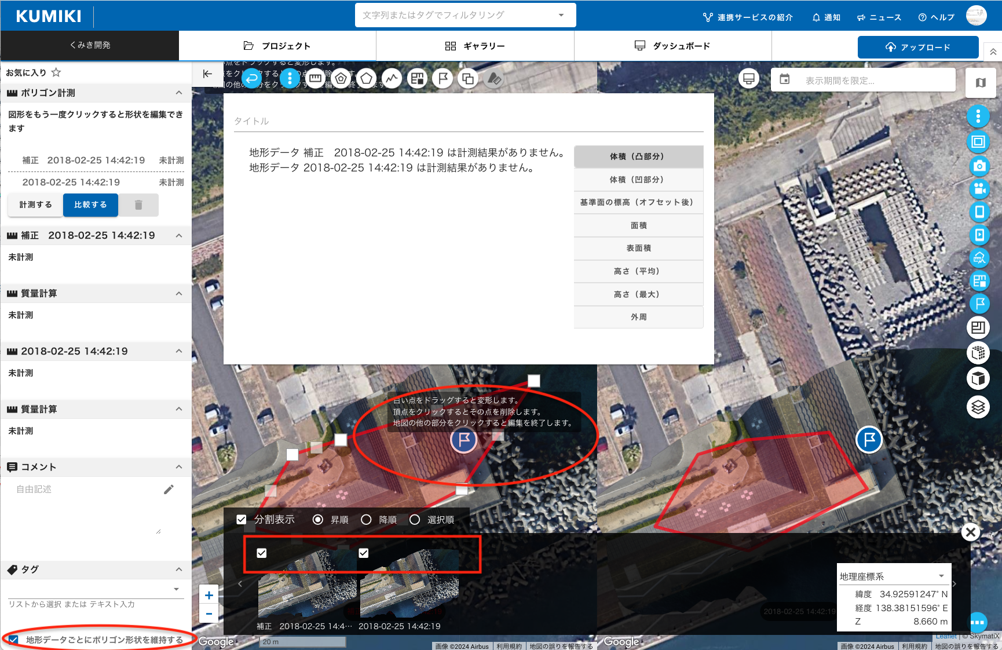1002x650 pixels.
Task: Click the camera photo filter icon
Action: pos(979,166)
